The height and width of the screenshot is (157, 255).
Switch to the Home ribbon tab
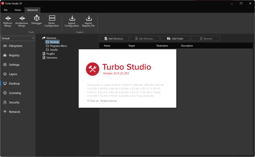click(x=18, y=10)
